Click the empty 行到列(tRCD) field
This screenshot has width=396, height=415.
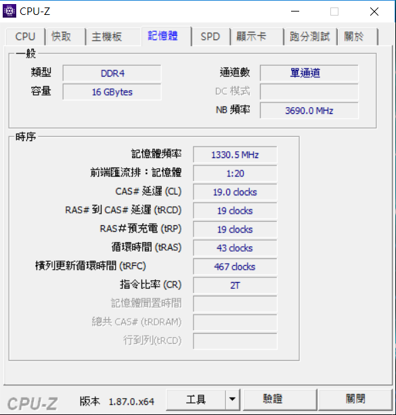coord(235,341)
